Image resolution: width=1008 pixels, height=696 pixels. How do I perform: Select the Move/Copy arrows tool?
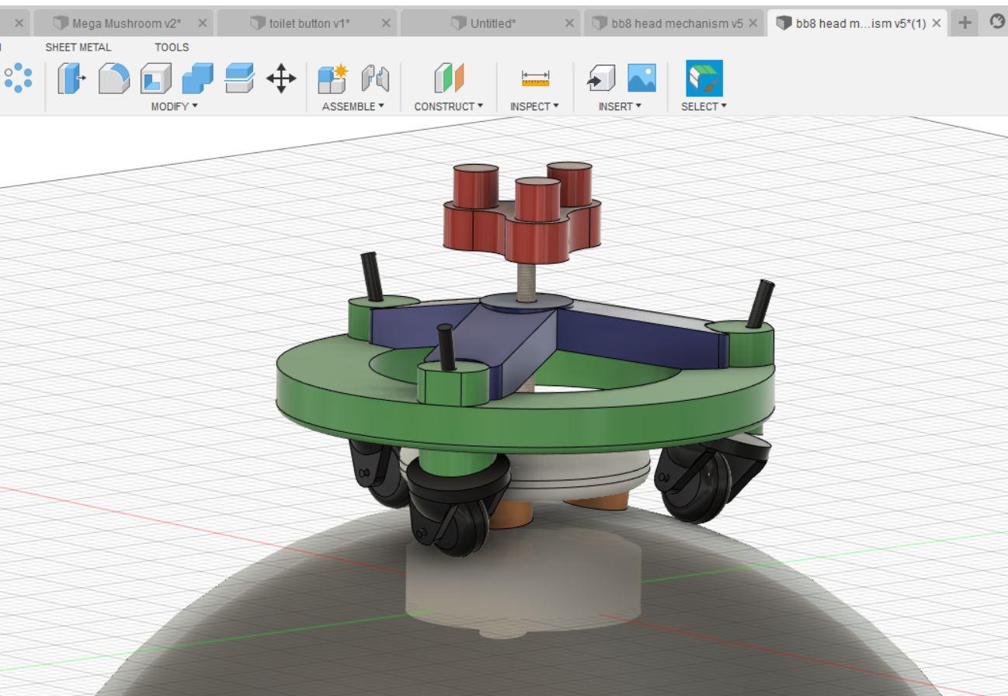(280, 79)
